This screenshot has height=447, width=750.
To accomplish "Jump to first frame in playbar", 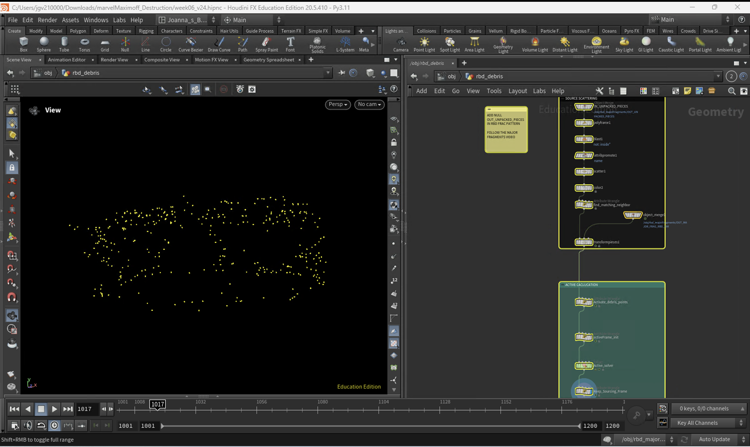I will 14,409.
